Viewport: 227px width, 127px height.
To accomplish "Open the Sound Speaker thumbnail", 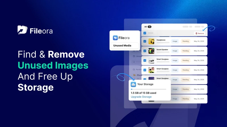I will pos(151,51).
